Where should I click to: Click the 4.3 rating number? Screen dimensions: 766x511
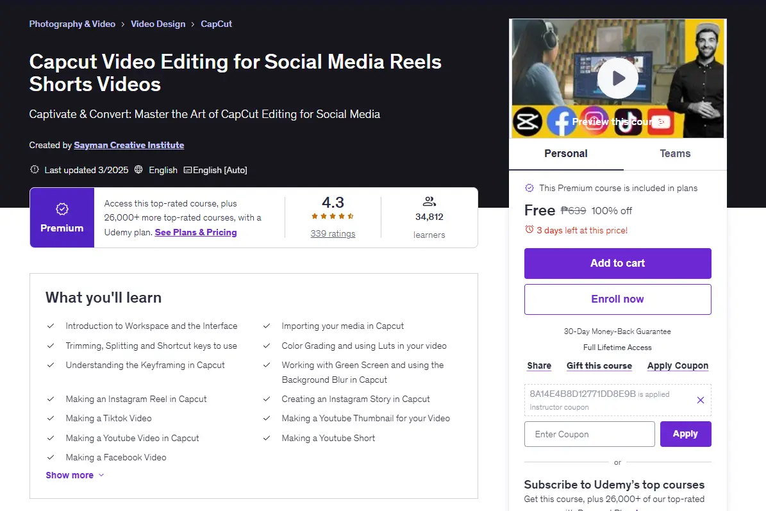click(x=333, y=202)
